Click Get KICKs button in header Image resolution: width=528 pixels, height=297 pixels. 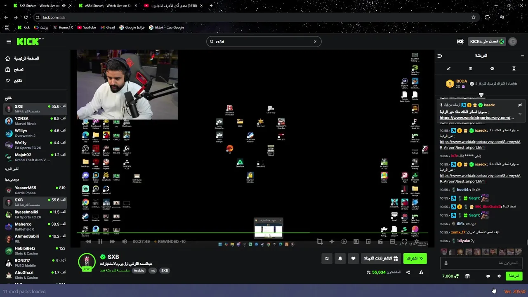click(487, 42)
